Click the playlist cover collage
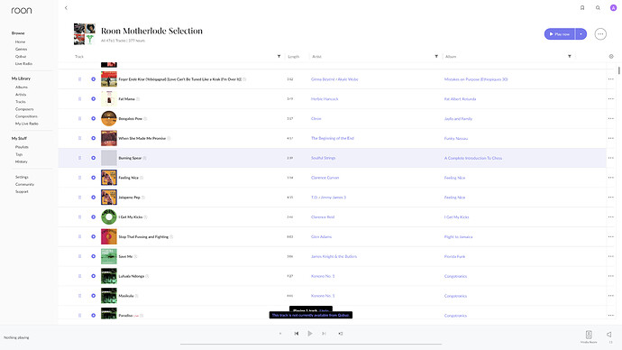Image resolution: width=622 pixels, height=350 pixels. pos(85,34)
